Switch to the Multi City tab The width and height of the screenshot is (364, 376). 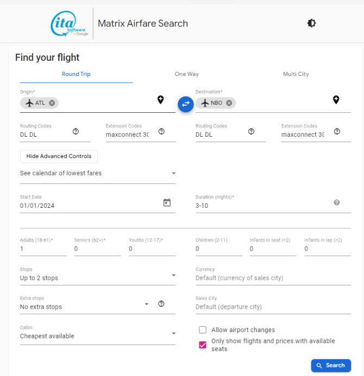click(x=296, y=74)
